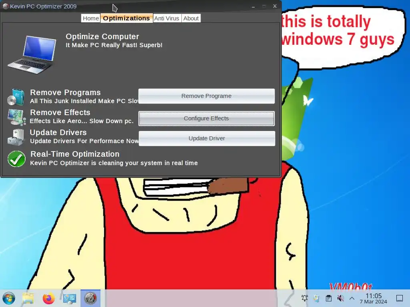
Task: Click the Kevin PC Optimizer title bar icon
Action: 6,6
